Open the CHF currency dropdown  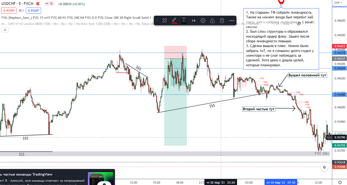pos(338,3)
